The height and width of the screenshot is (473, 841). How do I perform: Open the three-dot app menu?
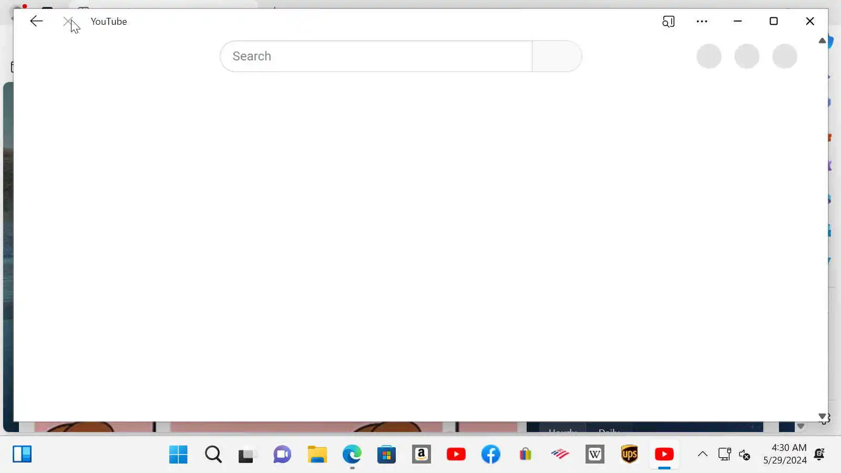(x=702, y=21)
